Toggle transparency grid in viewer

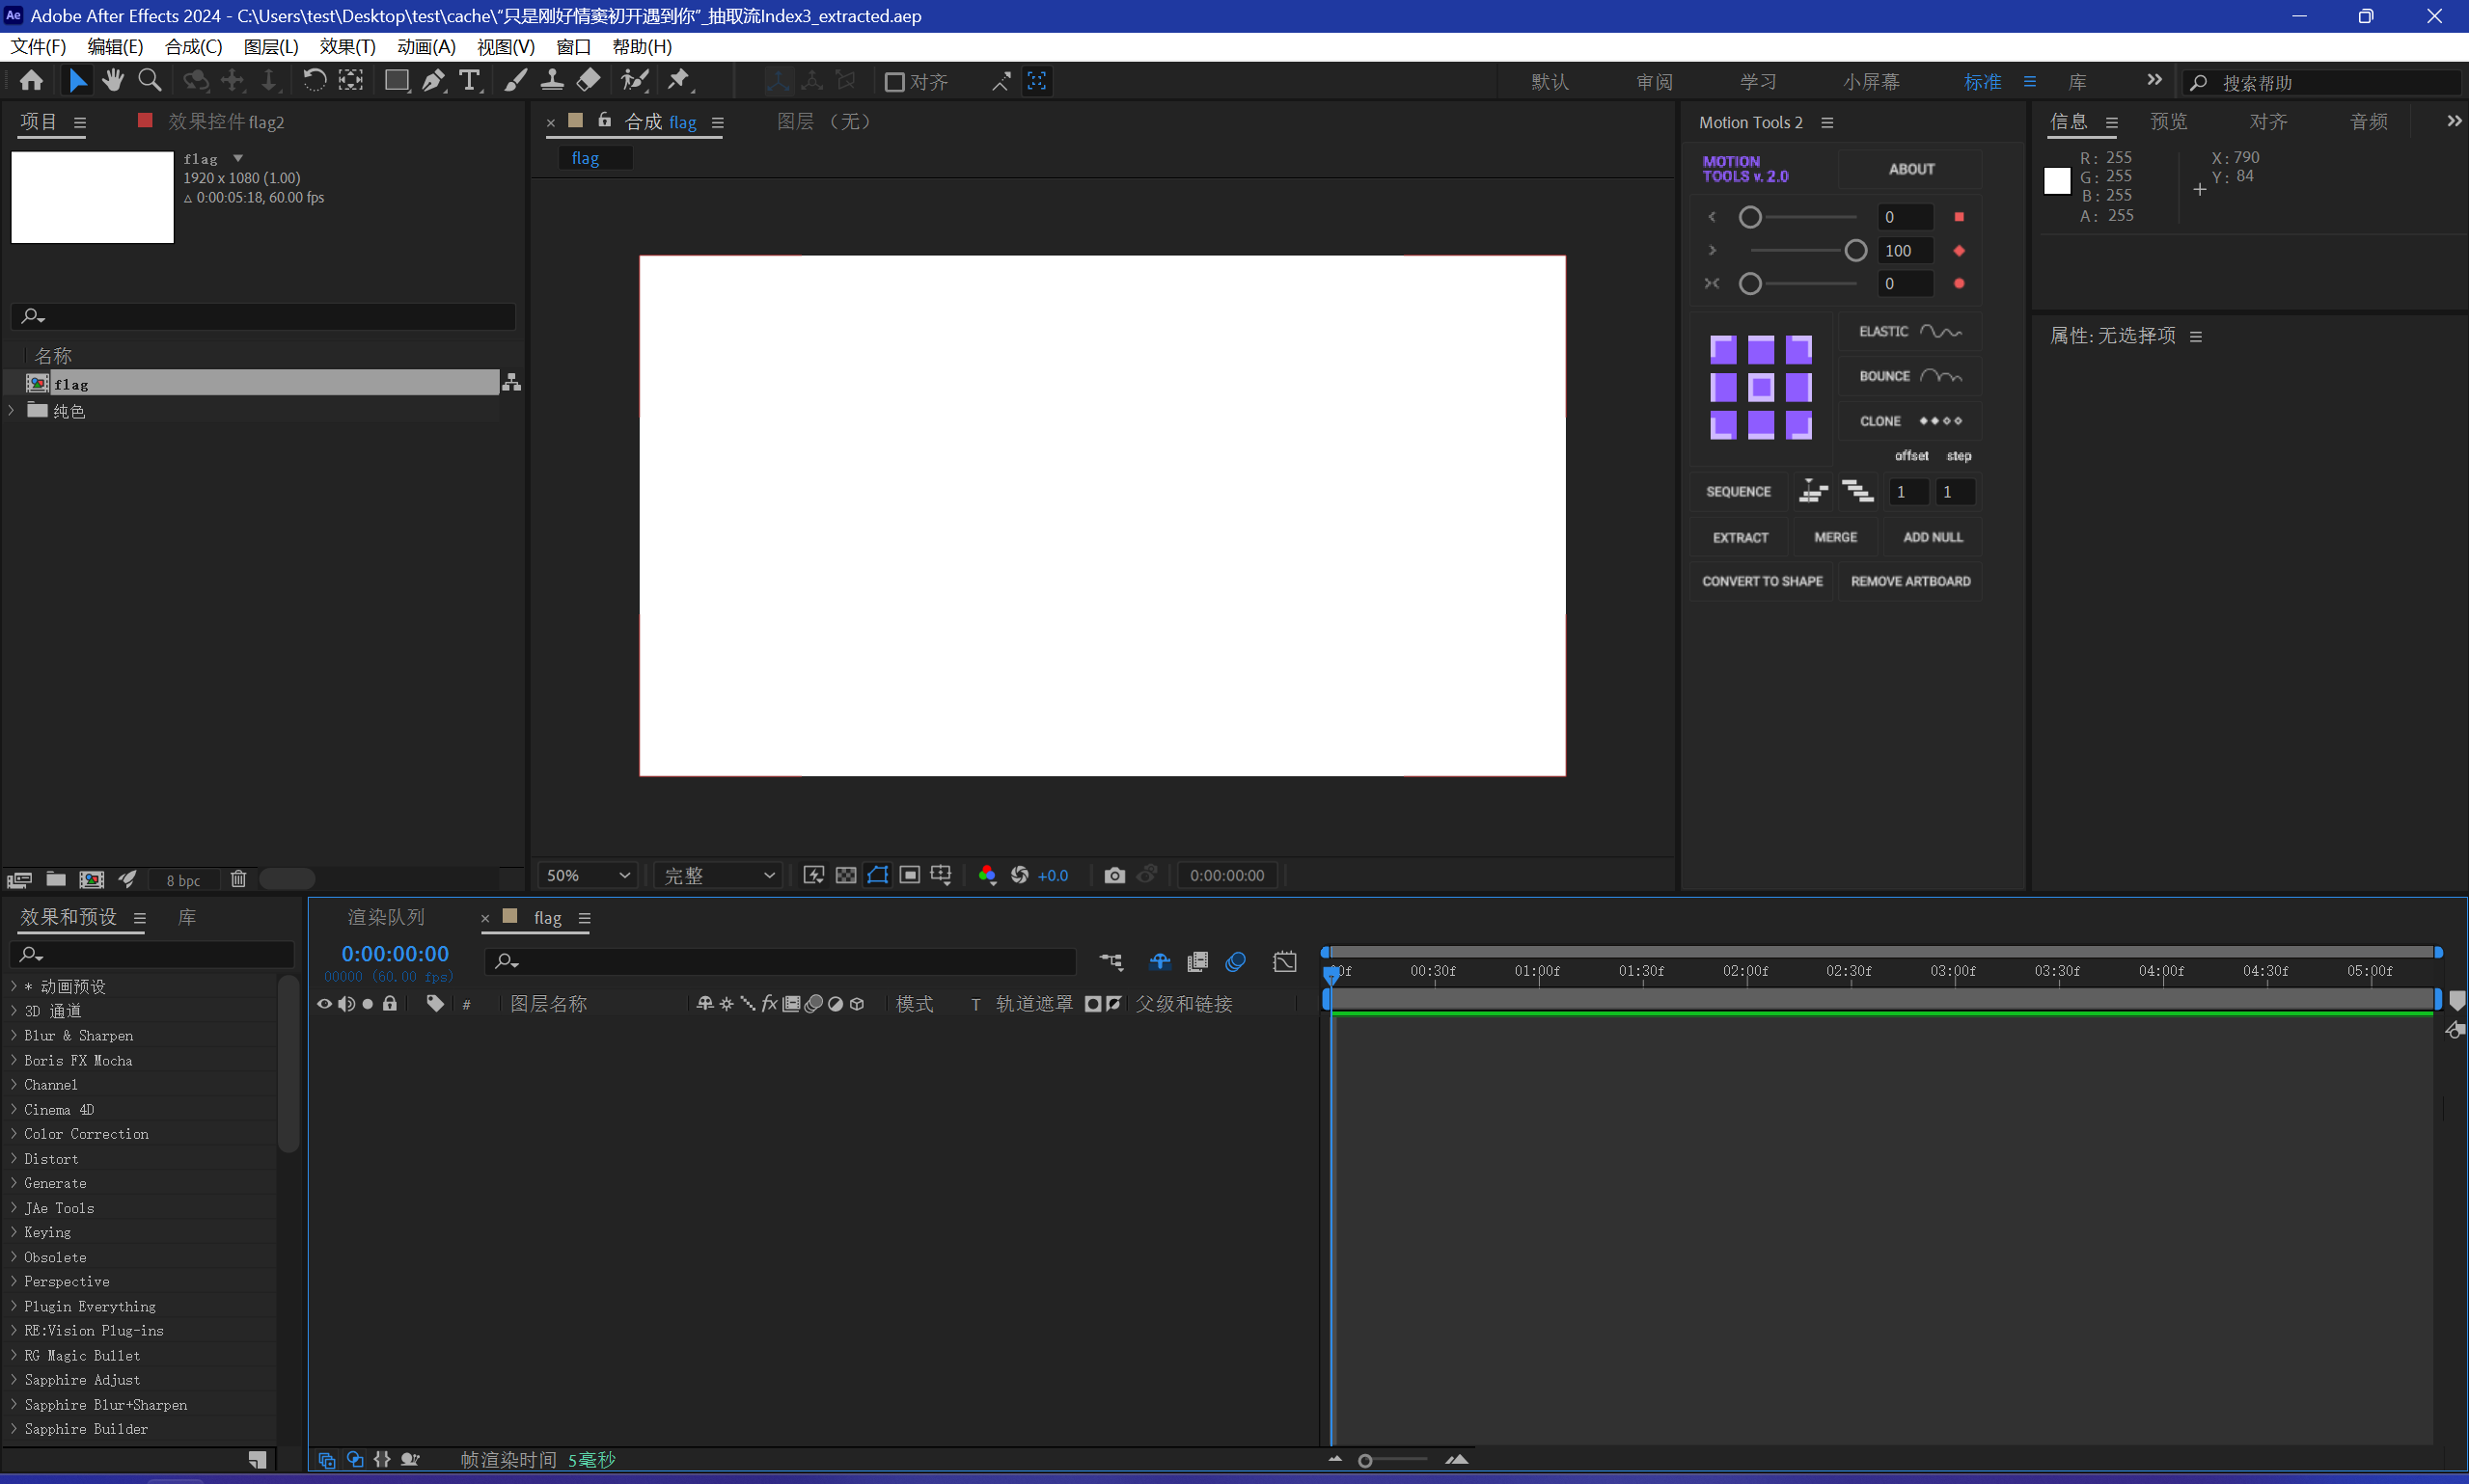[845, 875]
